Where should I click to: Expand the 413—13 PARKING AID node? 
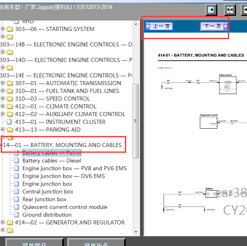pos(2,129)
